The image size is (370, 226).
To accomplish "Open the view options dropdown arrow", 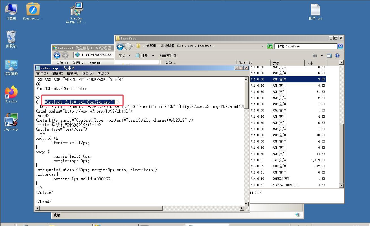I will pyautogui.click(x=322, y=56).
